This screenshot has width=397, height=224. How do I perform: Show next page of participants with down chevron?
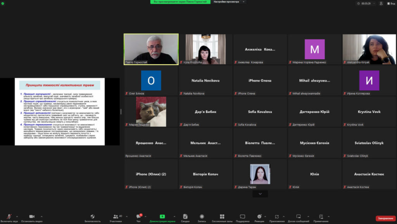coord(260,194)
